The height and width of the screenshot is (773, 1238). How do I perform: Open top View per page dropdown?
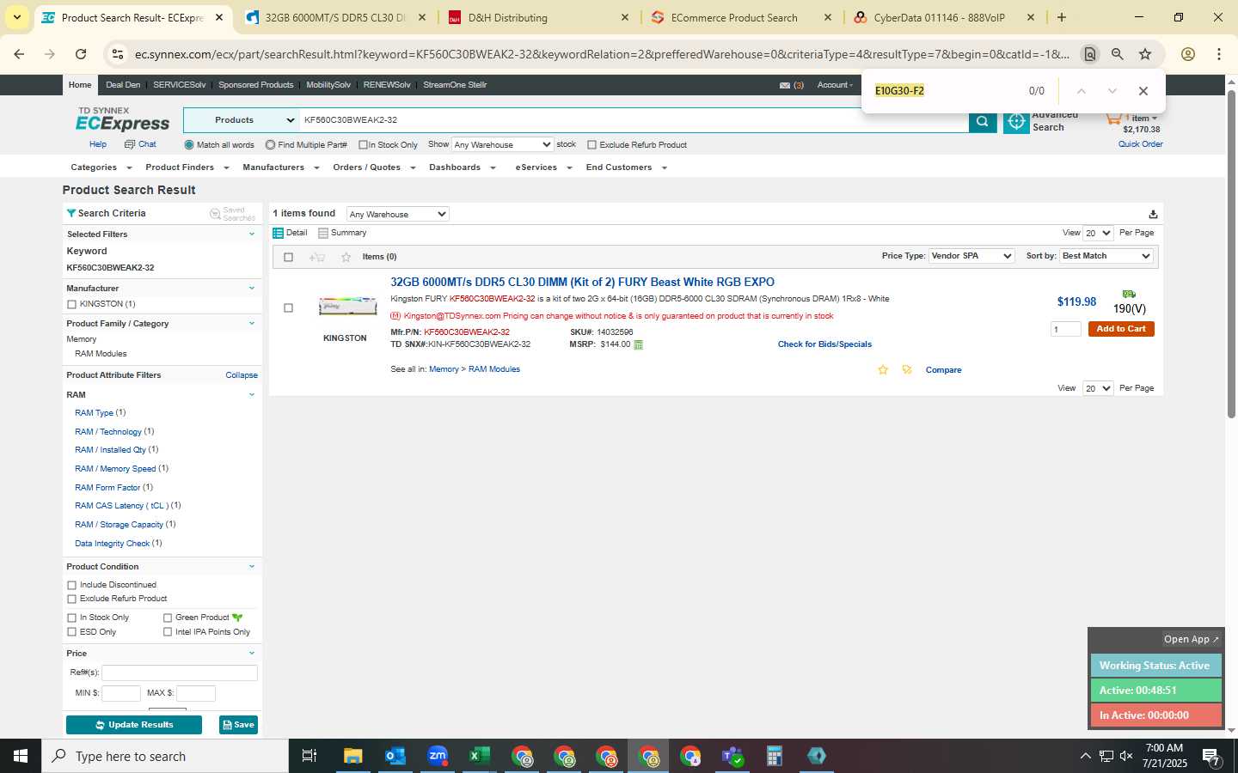(1098, 233)
